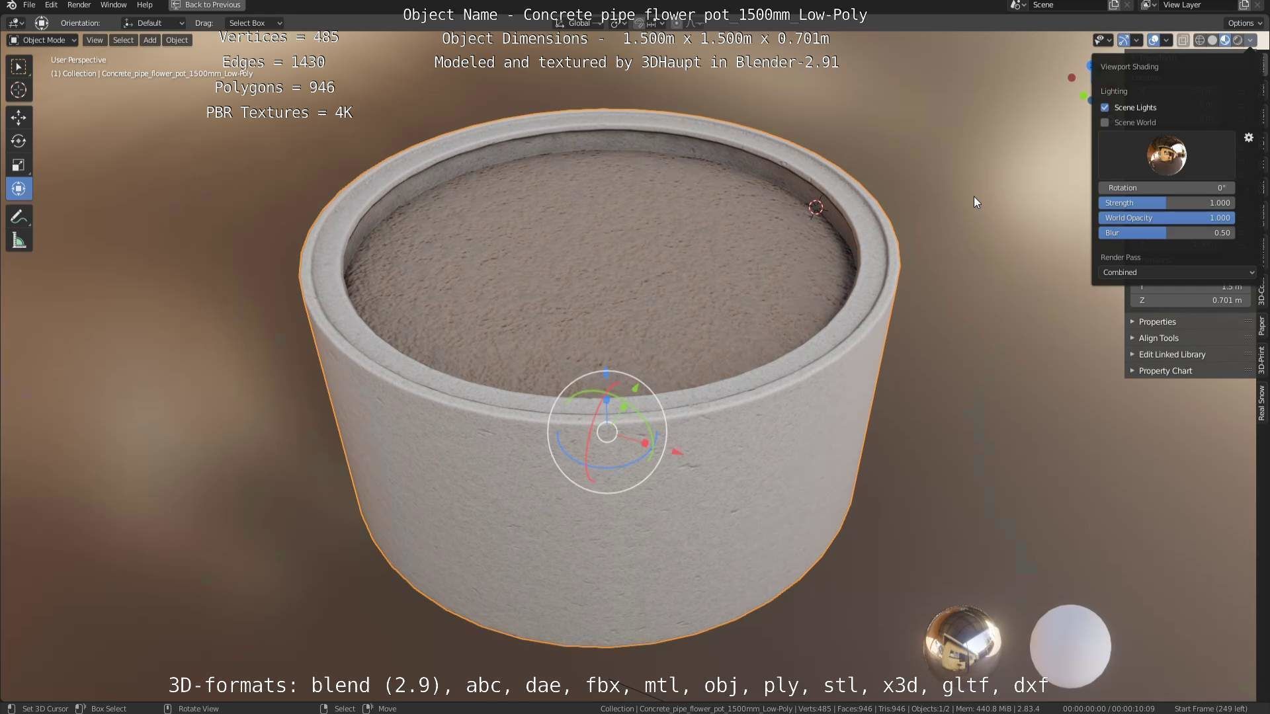Select the Annotate pencil tool
The height and width of the screenshot is (714, 1270).
19,217
